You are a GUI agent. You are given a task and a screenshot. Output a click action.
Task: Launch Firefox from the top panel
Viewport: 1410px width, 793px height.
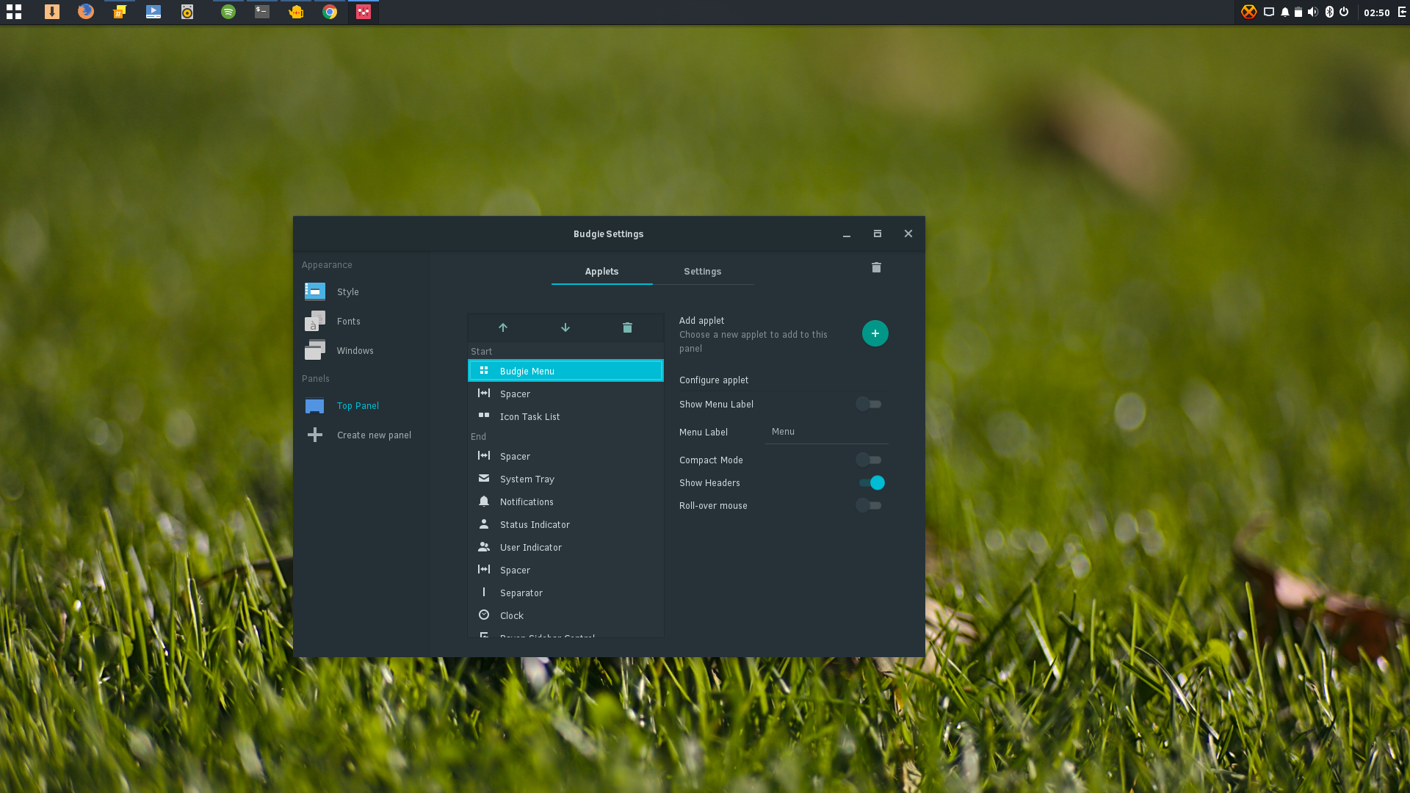86,12
